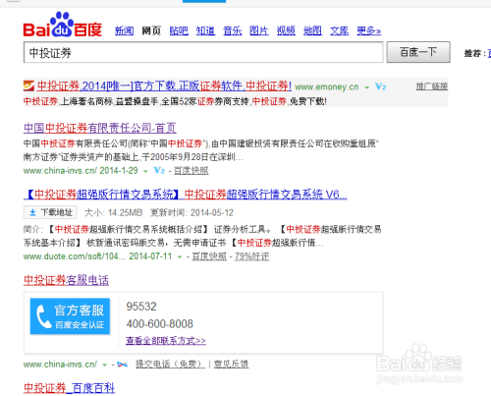Click the blue bow icon near 提交电话

click(122, 365)
